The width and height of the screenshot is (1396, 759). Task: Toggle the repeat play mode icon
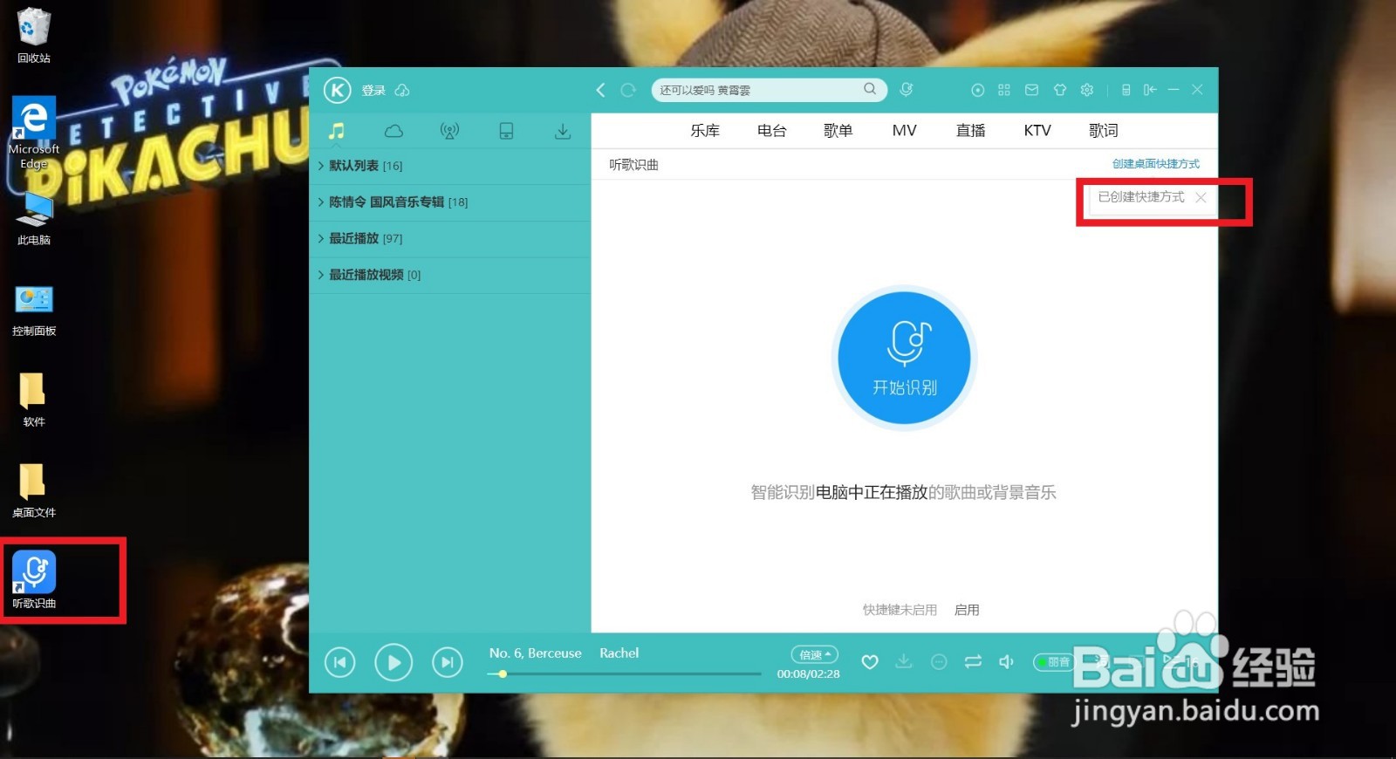click(973, 662)
